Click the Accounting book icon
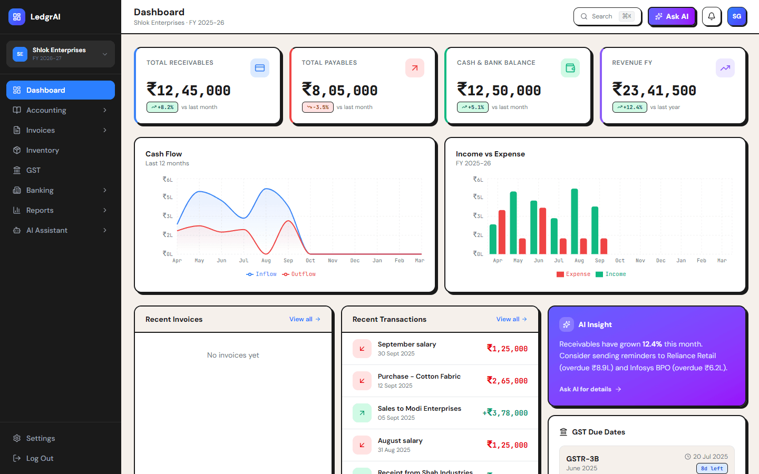The width and height of the screenshot is (759, 474). click(17, 110)
